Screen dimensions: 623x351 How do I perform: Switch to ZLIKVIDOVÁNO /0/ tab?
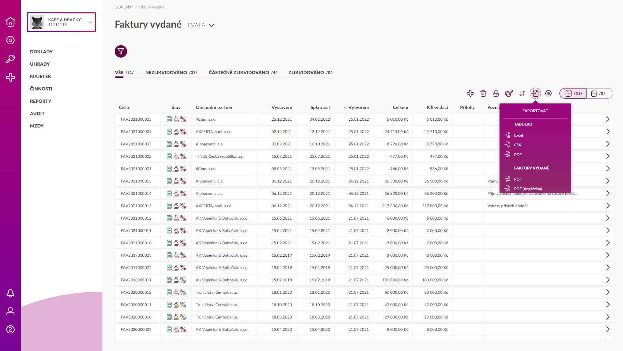click(310, 73)
